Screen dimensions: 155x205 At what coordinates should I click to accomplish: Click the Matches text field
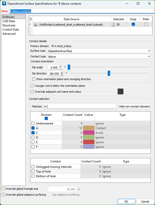click(79, 107)
